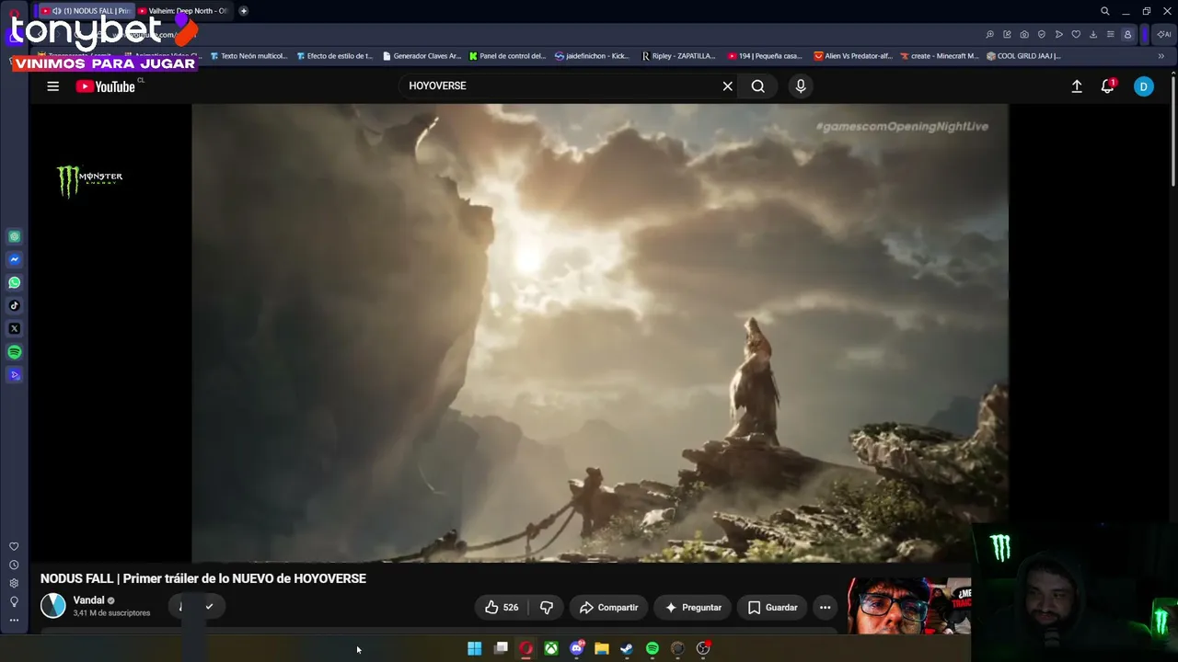Start voice search with microphone icon
Image resolution: width=1178 pixels, height=662 pixels.
[x=801, y=86]
